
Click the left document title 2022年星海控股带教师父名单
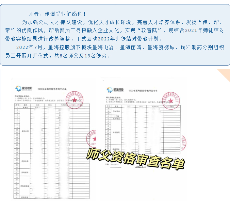52,89
